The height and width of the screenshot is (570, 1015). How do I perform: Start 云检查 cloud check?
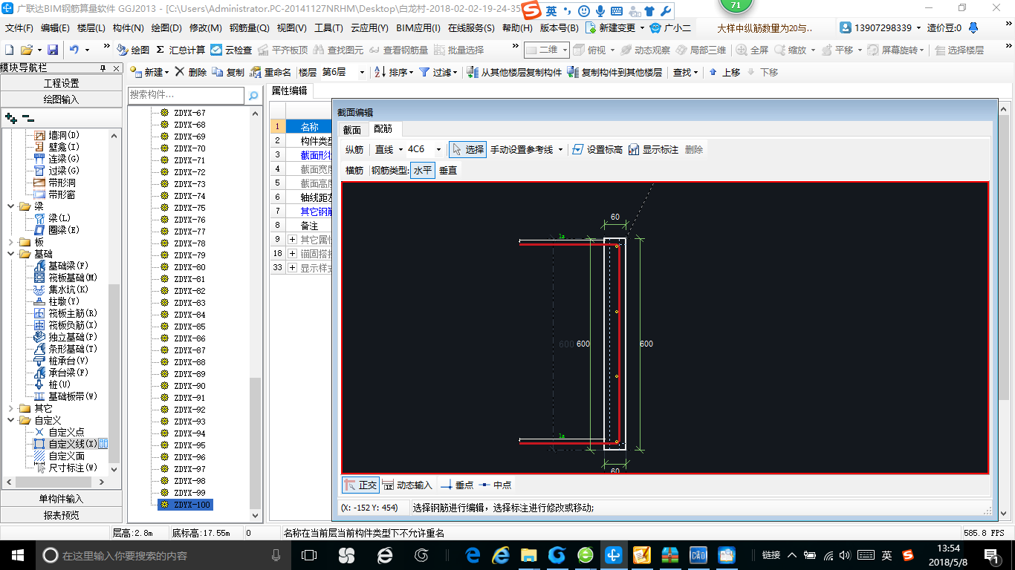(x=231, y=50)
